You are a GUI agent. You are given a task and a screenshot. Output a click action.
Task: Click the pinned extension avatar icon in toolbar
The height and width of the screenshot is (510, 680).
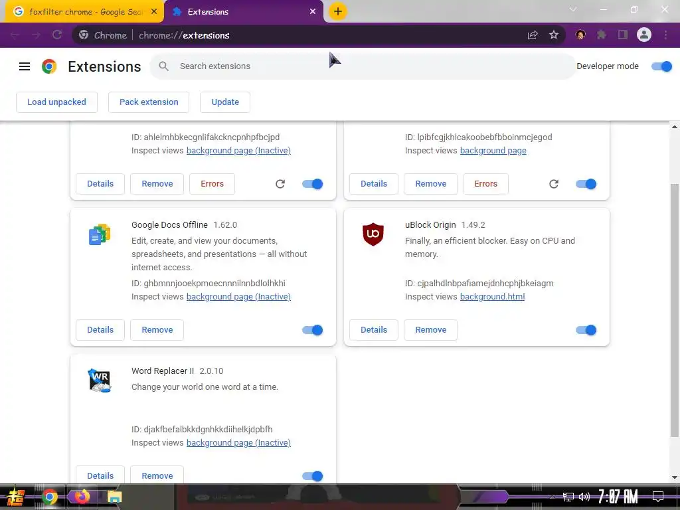pos(580,35)
